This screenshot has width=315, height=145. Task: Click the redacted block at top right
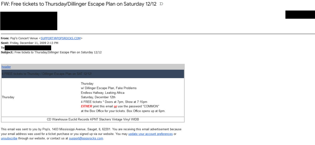(x=300, y=15)
